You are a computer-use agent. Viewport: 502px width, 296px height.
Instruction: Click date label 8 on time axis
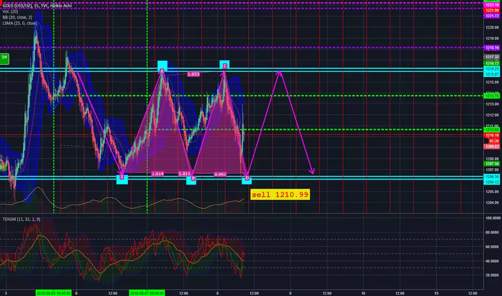click(218, 293)
